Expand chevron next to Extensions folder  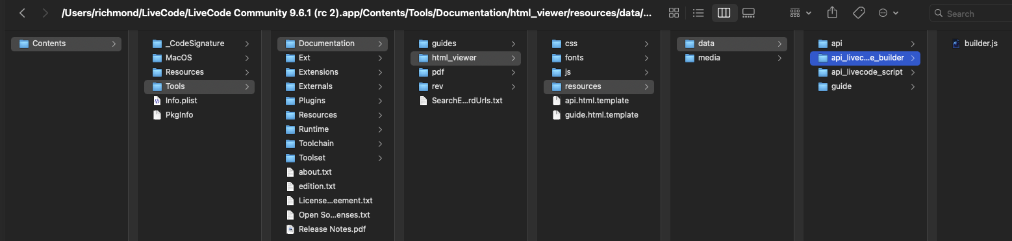click(x=380, y=72)
